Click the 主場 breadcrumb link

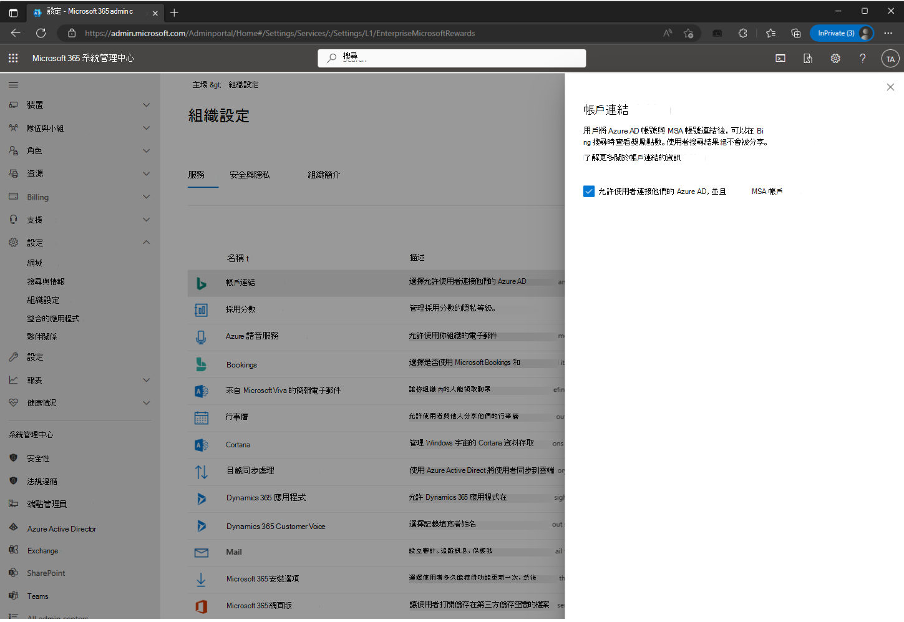pyautogui.click(x=200, y=85)
